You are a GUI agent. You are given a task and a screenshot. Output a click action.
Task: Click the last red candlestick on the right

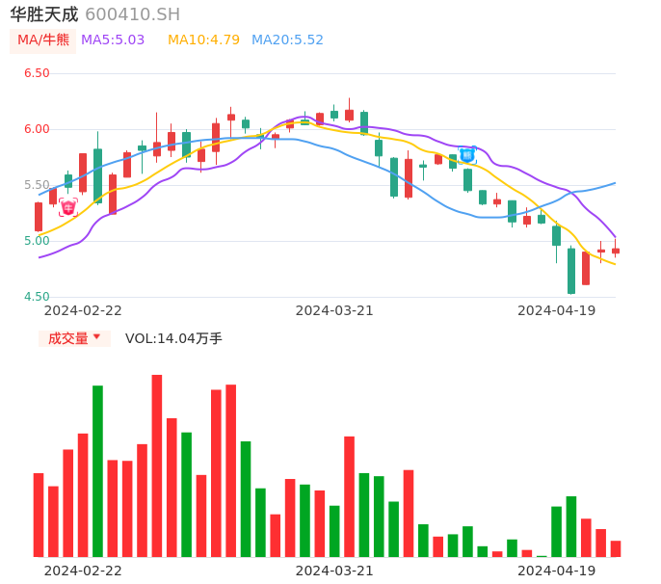(x=616, y=251)
